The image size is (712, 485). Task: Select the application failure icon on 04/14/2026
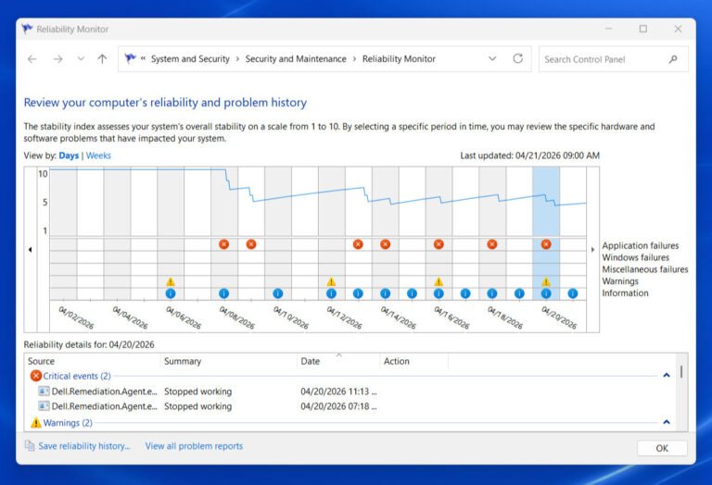385,244
